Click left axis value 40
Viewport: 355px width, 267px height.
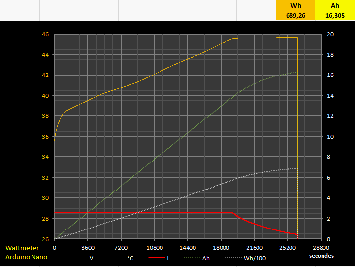(x=45, y=96)
